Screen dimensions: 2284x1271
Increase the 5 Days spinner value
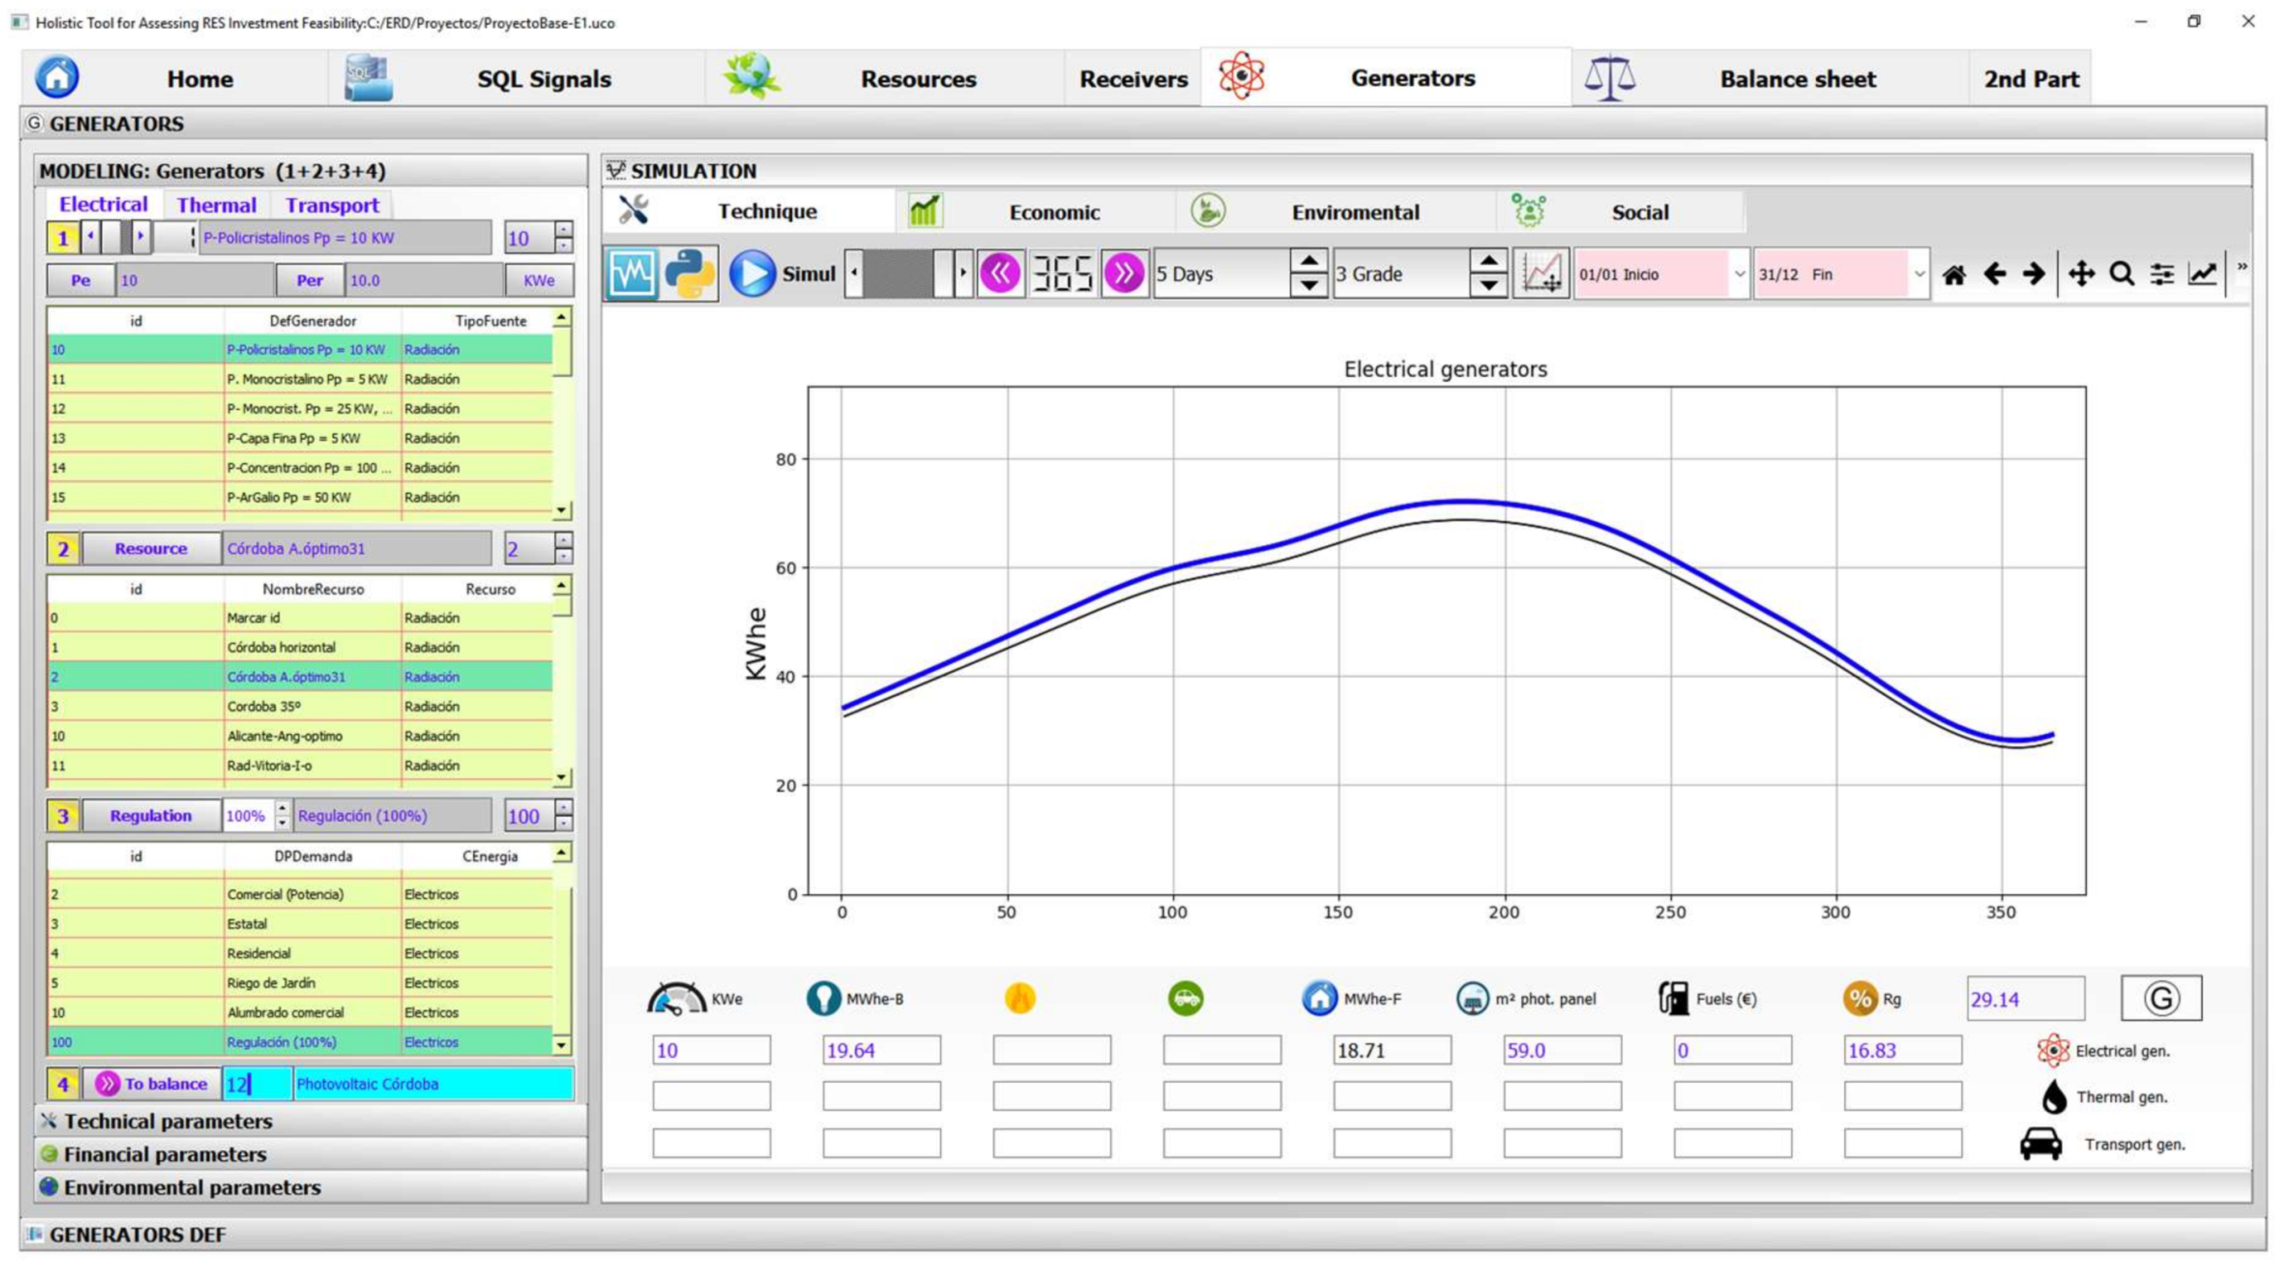(1309, 262)
